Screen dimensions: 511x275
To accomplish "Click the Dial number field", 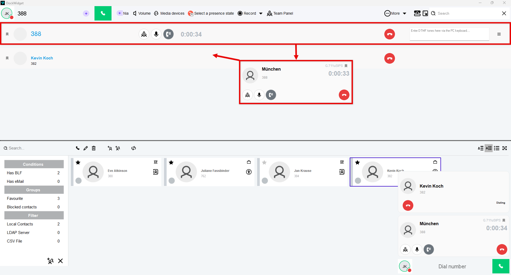I will (452, 266).
